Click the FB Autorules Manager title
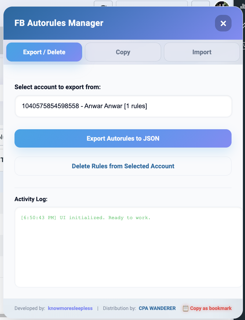 (59, 23)
